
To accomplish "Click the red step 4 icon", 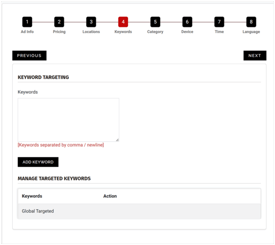I will click(123, 22).
